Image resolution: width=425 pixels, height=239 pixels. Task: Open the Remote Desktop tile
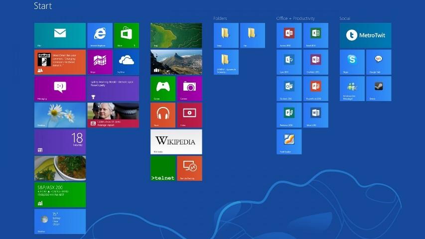coord(189,168)
